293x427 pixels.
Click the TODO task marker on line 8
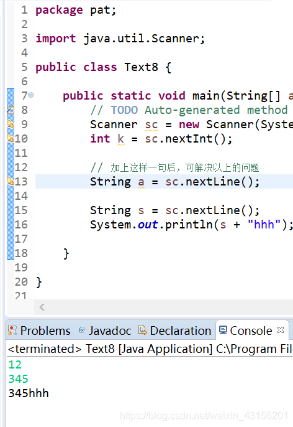(11, 110)
